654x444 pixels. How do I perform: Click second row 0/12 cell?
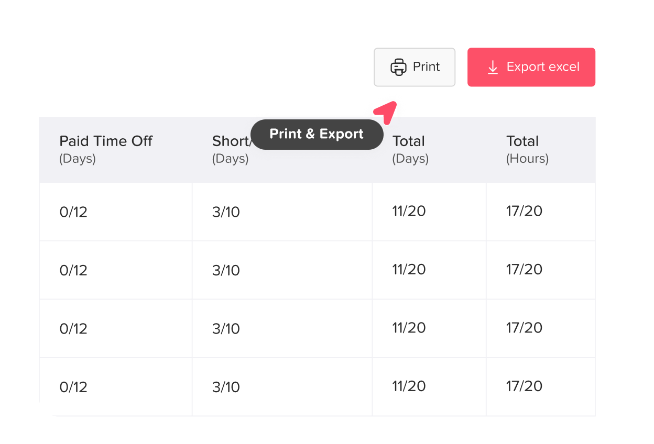pos(73,270)
